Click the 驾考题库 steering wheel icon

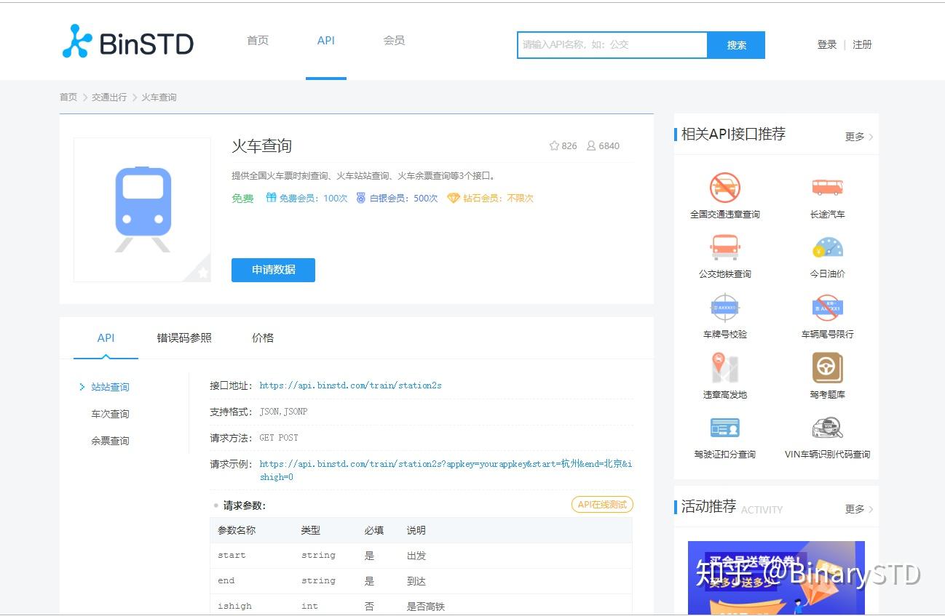coord(827,369)
